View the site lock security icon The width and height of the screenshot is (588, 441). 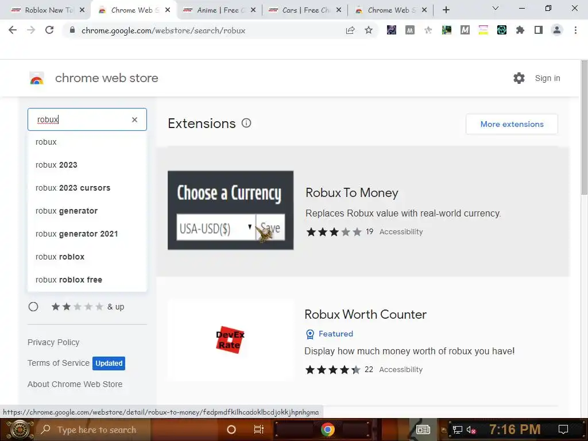click(72, 30)
